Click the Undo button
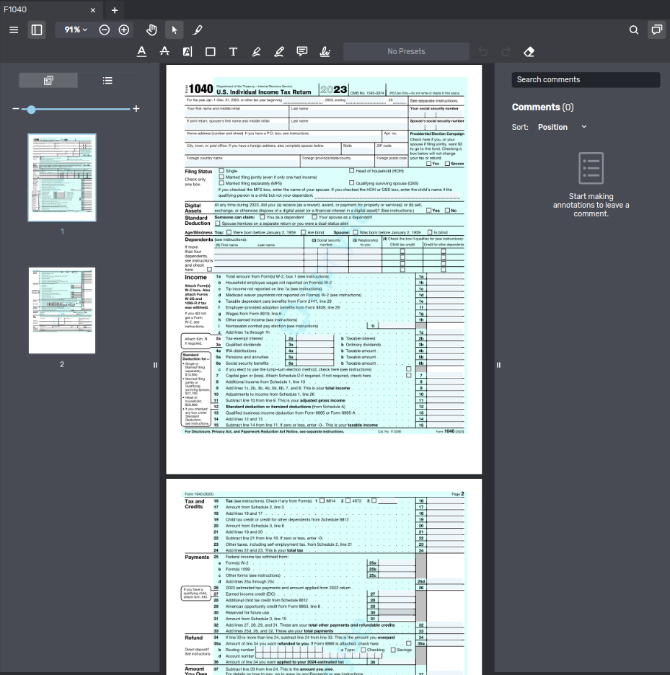This screenshot has height=675, width=670. (x=482, y=51)
